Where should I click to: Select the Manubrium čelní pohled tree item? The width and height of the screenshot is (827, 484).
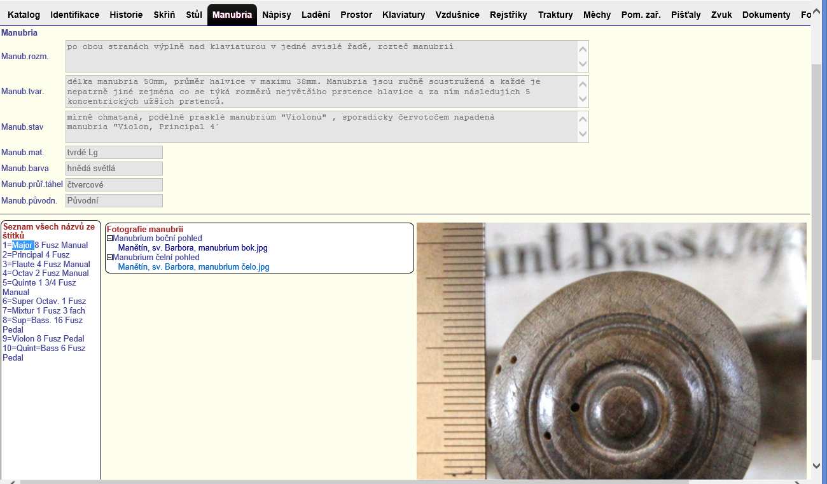tap(156, 258)
